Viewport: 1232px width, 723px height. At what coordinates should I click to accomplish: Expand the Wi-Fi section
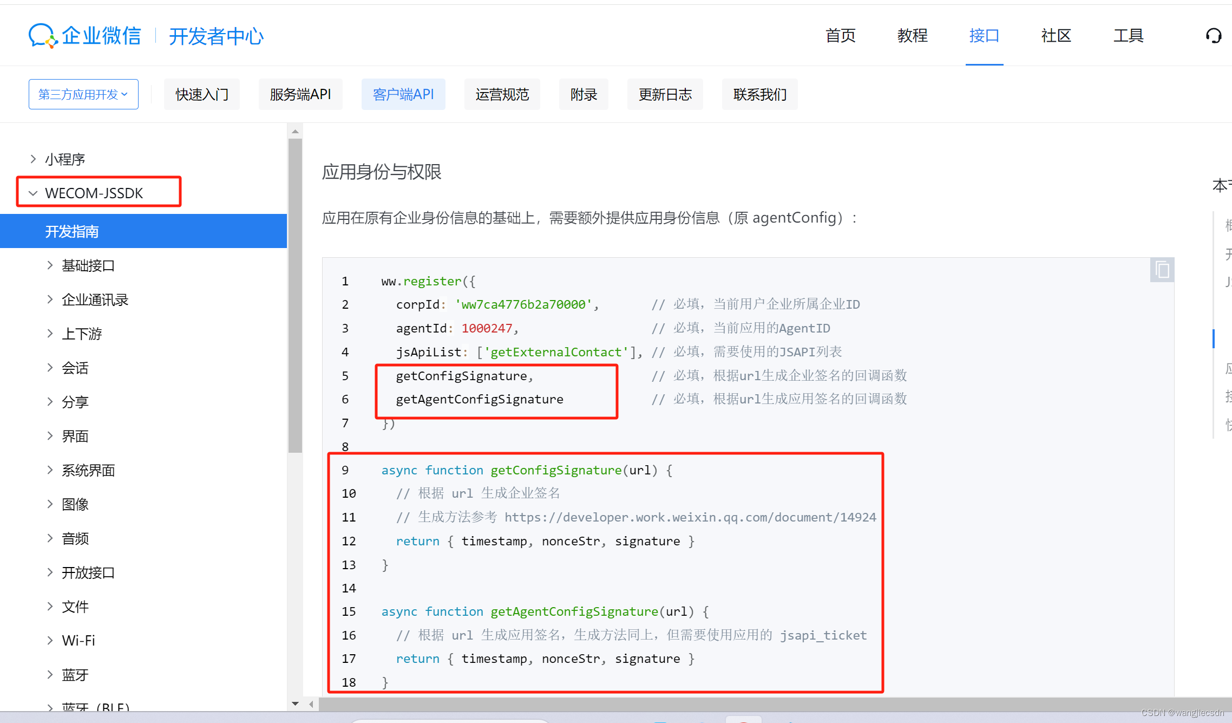coord(50,641)
